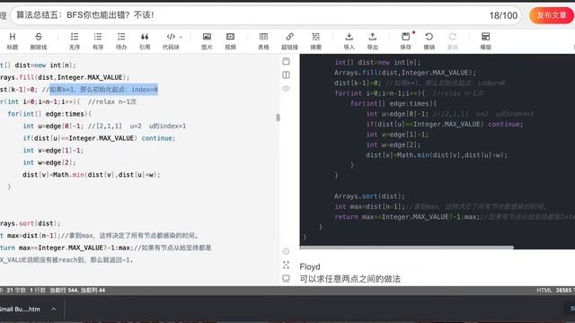Save the draft with 保存
This screenshot has height=323, width=575.
tap(405, 40)
